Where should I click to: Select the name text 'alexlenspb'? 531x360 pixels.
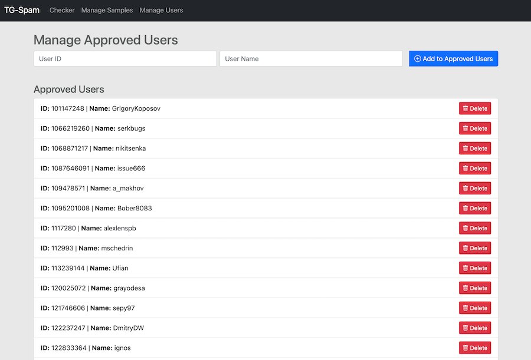[120, 229]
